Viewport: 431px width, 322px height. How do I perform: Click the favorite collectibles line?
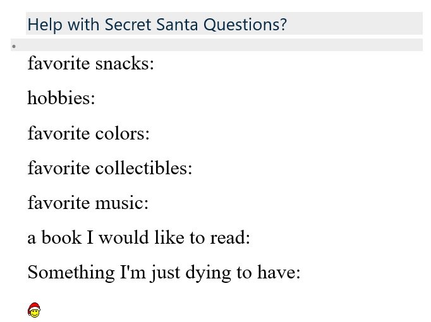110,168
